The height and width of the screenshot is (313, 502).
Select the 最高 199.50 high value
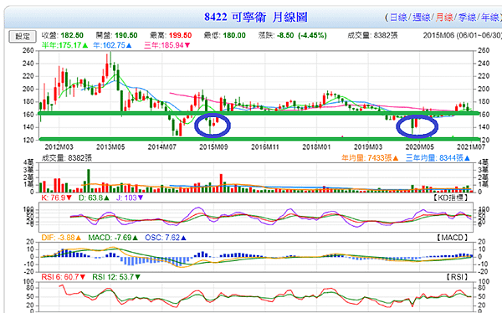coord(171,35)
